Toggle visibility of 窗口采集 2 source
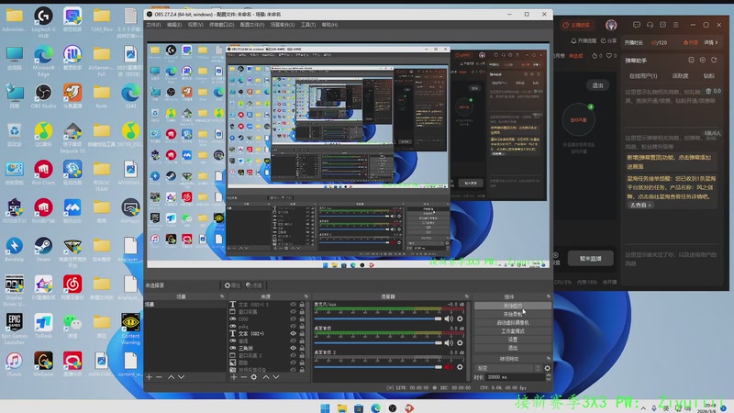 point(293,355)
